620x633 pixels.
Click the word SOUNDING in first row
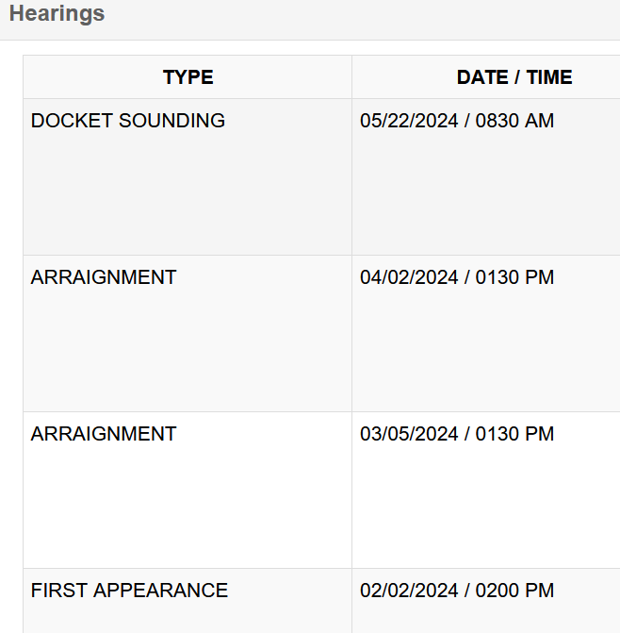pos(170,121)
